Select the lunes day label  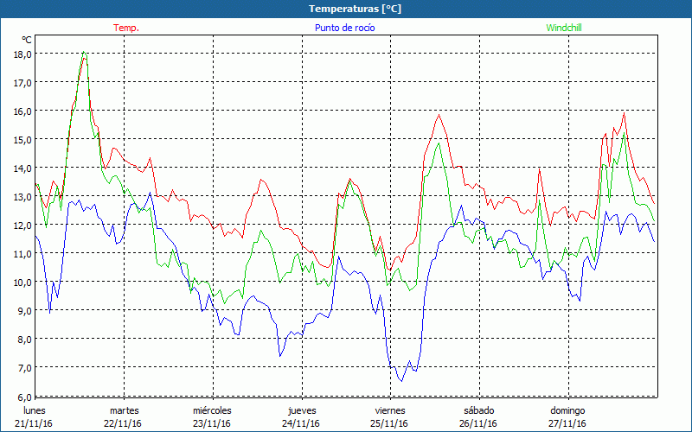[34, 410]
